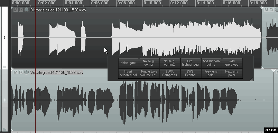Run the Noise g. compr action
The height and width of the screenshot is (133, 278).
tap(149, 63)
